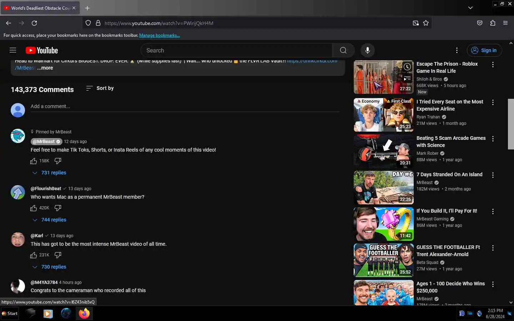514x321 pixels.
Task: Dislike the @Karl comment
Action: pos(58,255)
